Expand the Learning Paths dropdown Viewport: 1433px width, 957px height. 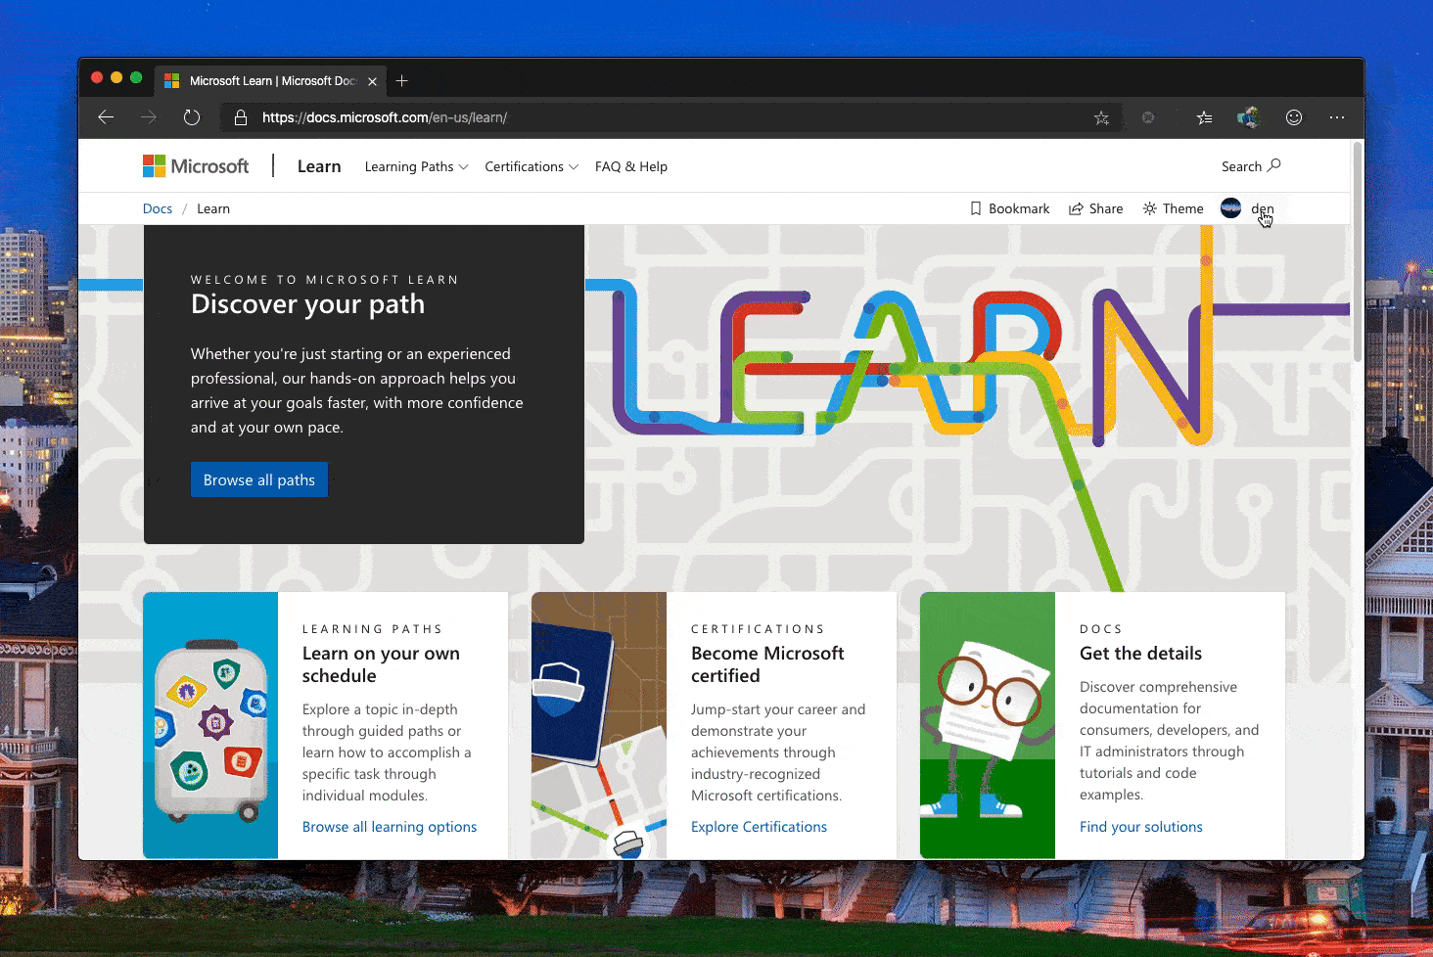point(415,166)
